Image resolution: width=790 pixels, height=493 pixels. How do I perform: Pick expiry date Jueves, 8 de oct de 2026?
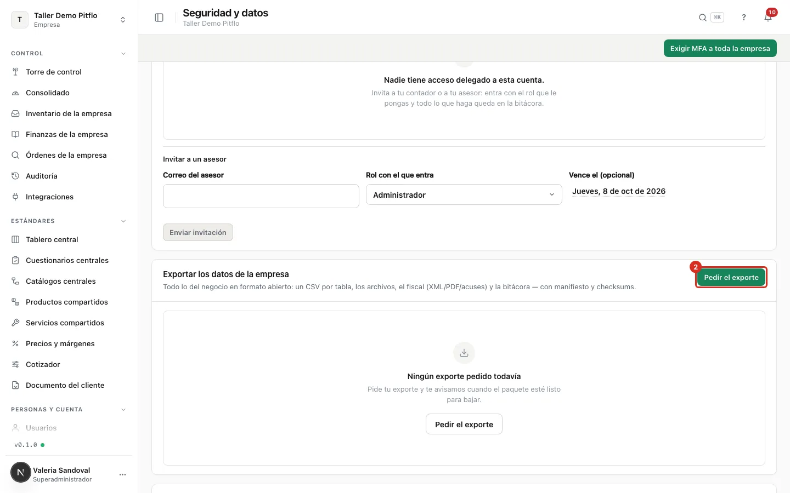coord(619,191)
